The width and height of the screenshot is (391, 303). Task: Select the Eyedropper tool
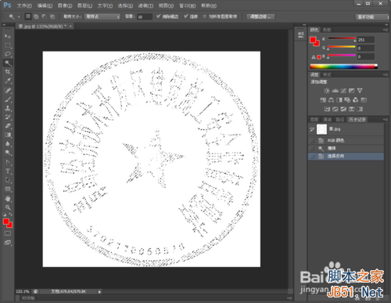point(8,81)
